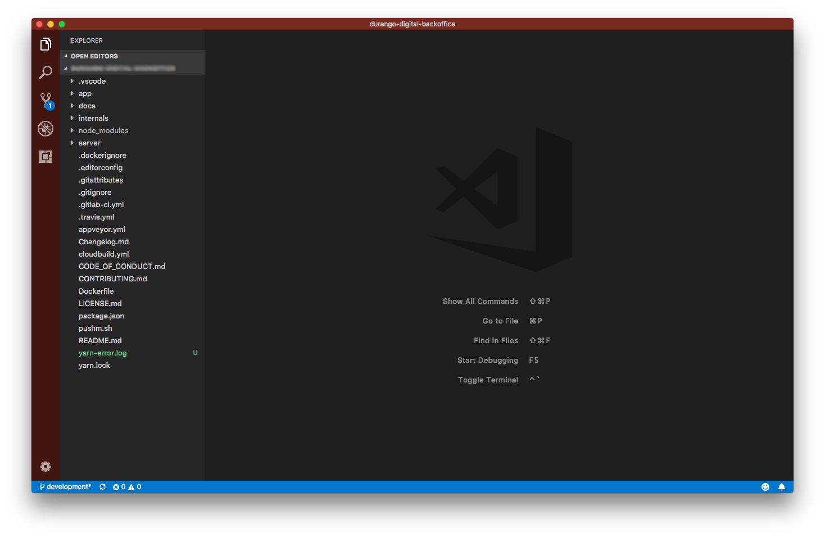Expand the node_modules folder

coord(132,131)
